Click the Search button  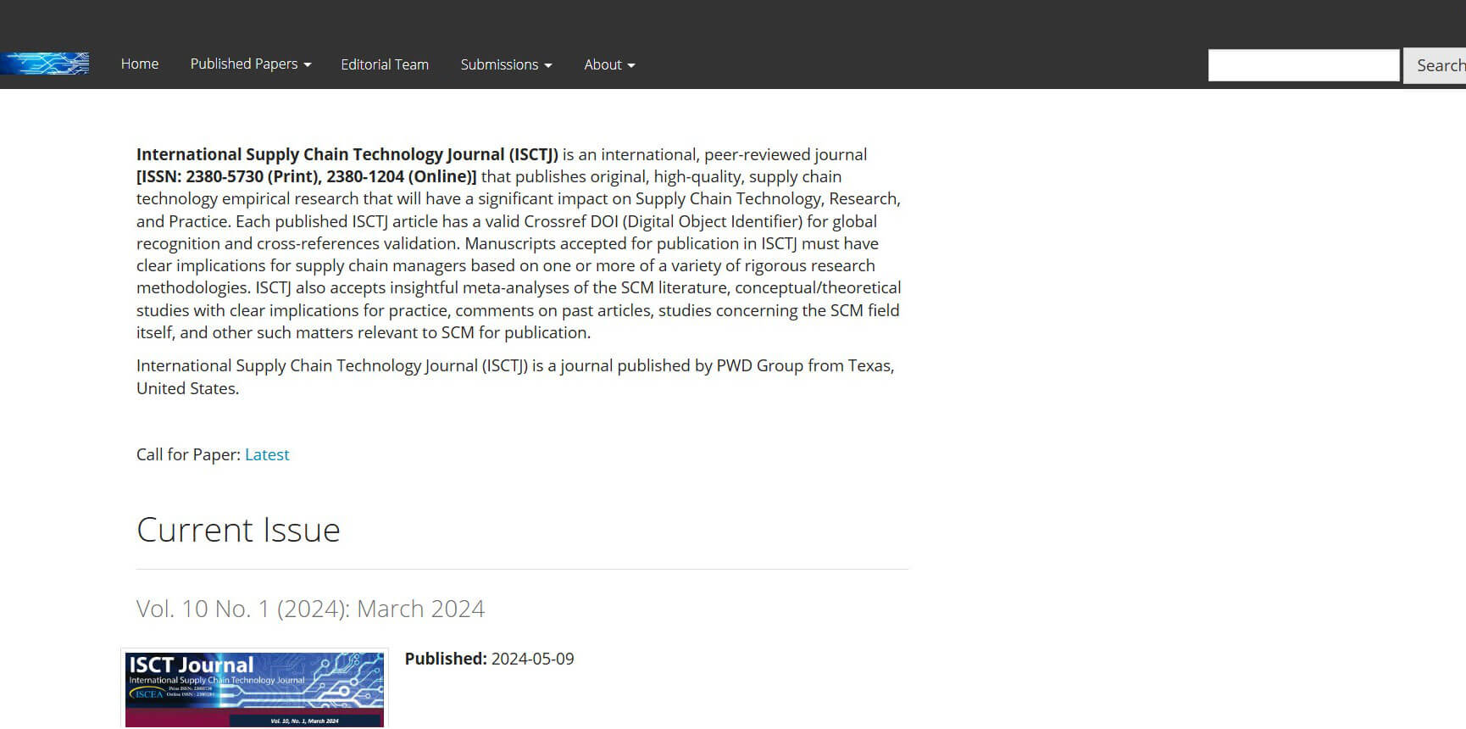[x=1436, y=65]
